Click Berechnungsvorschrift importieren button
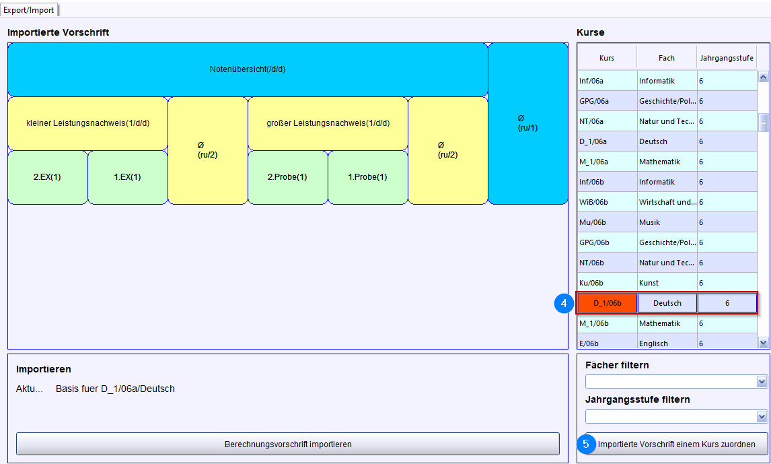The image size is (771, 464). tap(288, 444)
